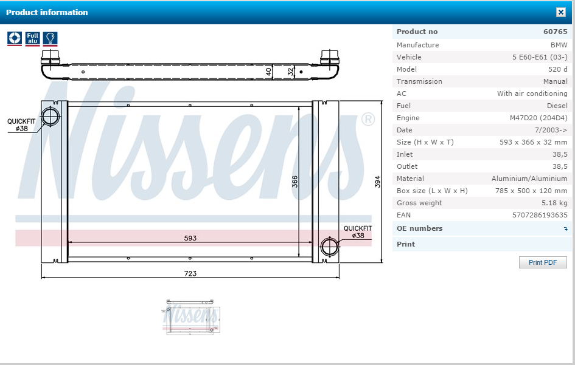Open the Print section
The width and height of the screenshot is (575, 365).
[x=482, y=244]
